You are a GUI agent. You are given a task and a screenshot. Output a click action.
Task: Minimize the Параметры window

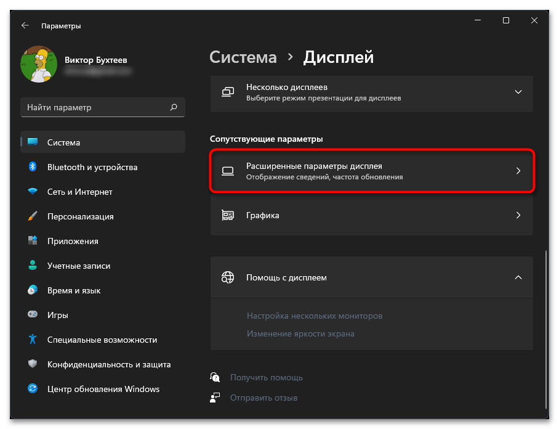(478, 20)
